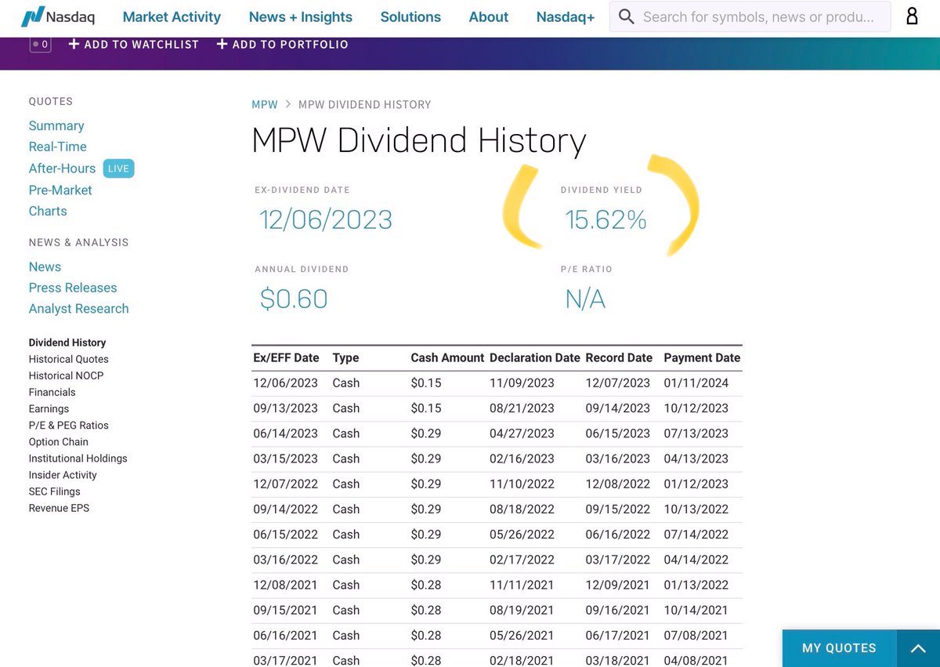Open Institutional Holdings sidebar item
Screen dimensions: 940x667
tap(78, 458)
